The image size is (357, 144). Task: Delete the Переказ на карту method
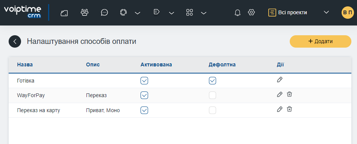289,109
